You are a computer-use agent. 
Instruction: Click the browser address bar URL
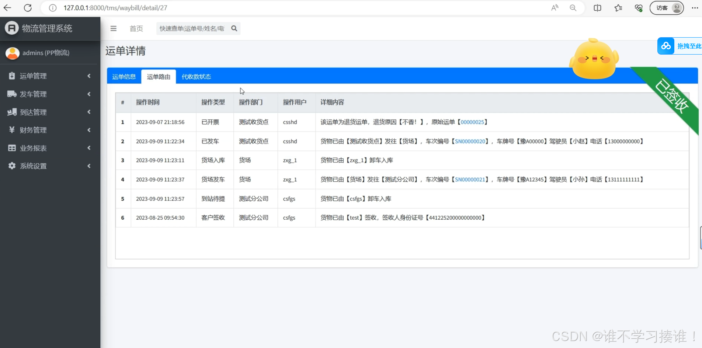pos(115,8)
